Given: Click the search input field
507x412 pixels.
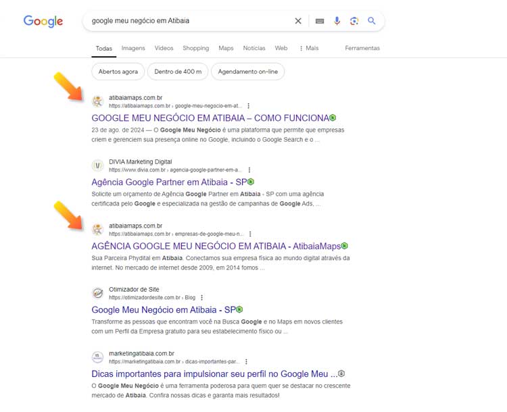Looking at the screenshot, I should (191, 21).
